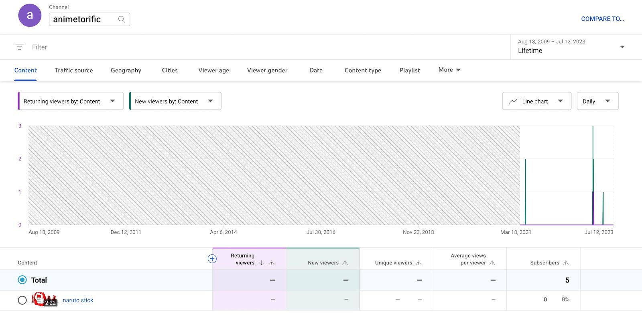Select the Total row radio button
Screen dimensions: 642x321
coord(22,280)
